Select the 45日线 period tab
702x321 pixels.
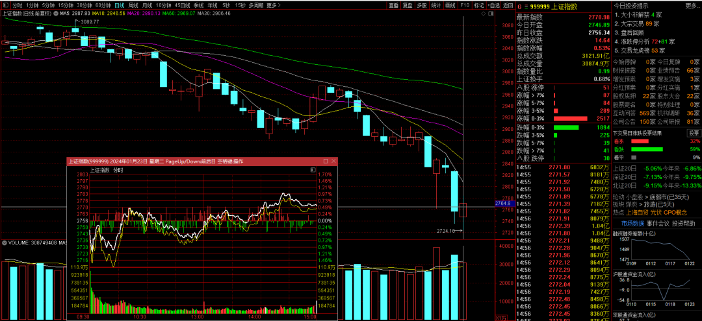pyautogui.click(x=183, y=5)
